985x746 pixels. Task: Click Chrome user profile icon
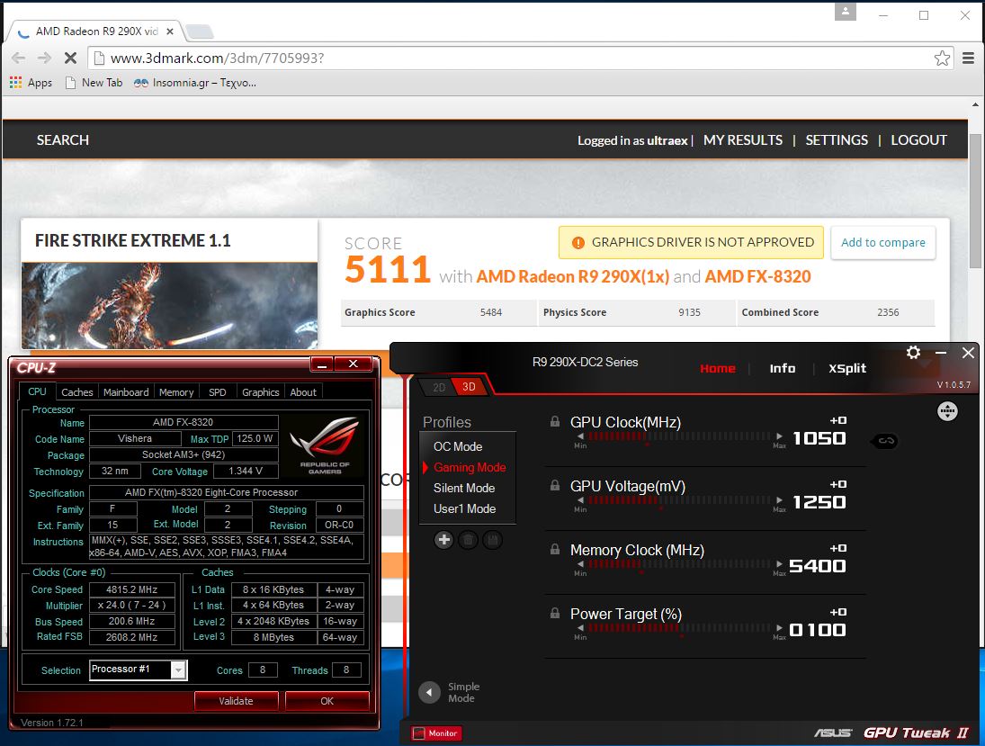click(845, 12)
